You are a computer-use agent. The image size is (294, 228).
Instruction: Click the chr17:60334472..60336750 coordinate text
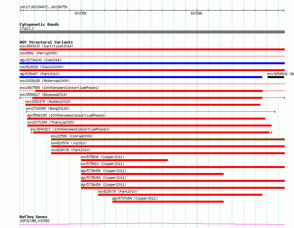(x=44, y=7)
